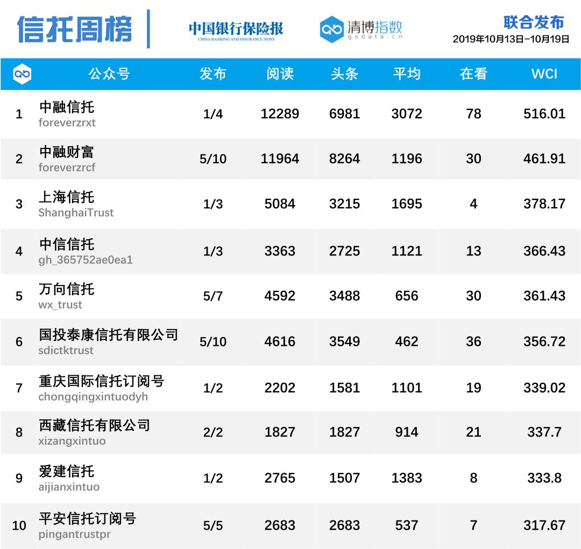This screenshot has width=581, height=549.
Task: Click the 联合发布 label
Action: point(534,22)
